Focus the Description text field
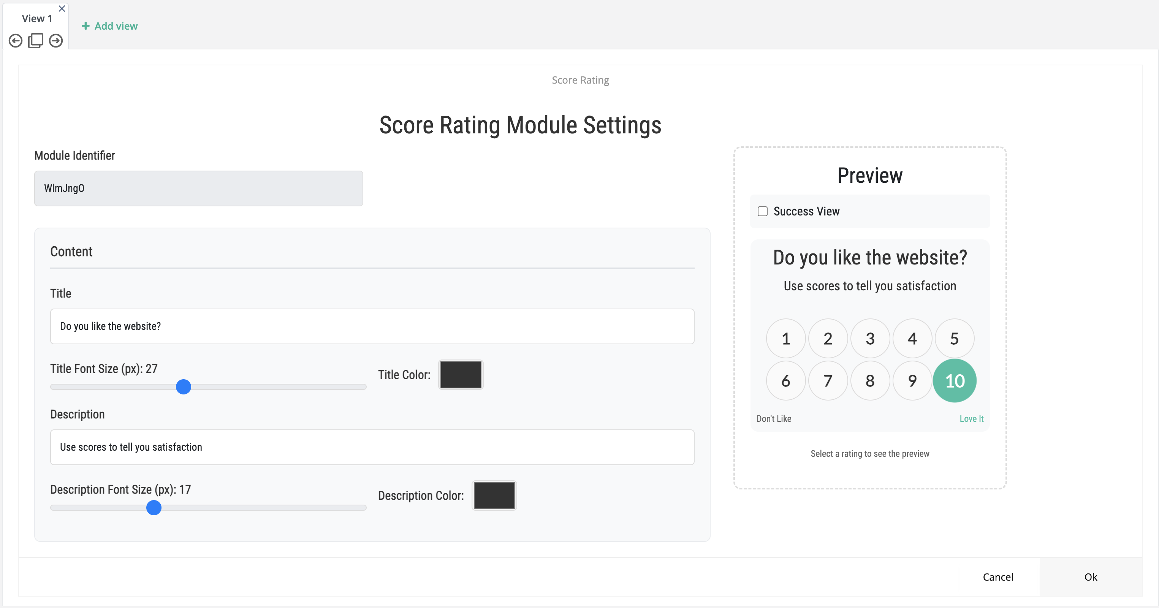The image size is (1159, 608). (372, 447)
